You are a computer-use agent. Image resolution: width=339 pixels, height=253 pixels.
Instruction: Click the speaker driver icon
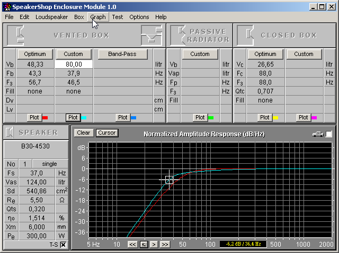pyautogui.click(x=11, y=133)
